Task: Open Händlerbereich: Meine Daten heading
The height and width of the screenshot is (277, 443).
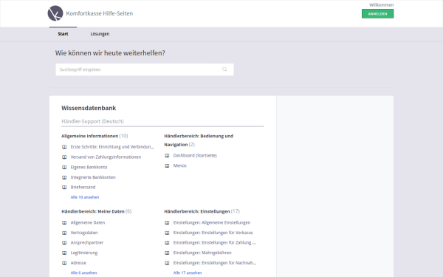Action: 93,211
